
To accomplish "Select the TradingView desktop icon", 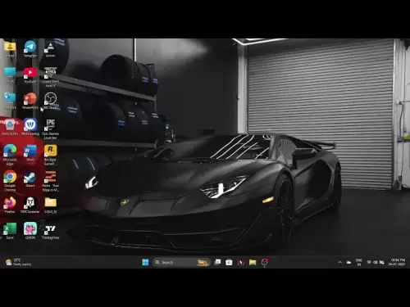I will (50, 232).
